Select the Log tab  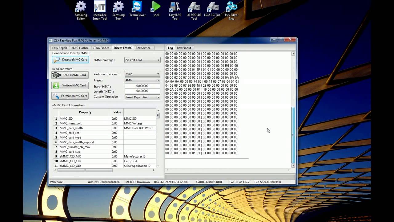(x=170, y=48)
